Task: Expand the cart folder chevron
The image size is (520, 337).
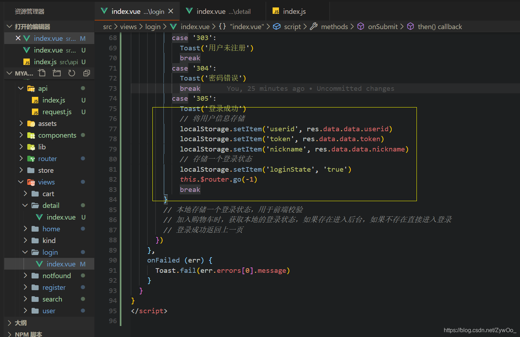Action: [25, 193]
